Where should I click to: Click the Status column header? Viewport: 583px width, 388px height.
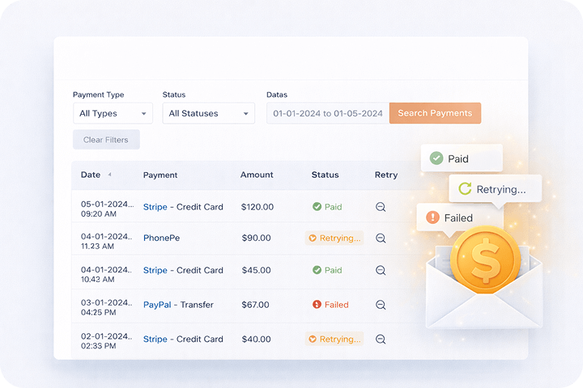325,175
